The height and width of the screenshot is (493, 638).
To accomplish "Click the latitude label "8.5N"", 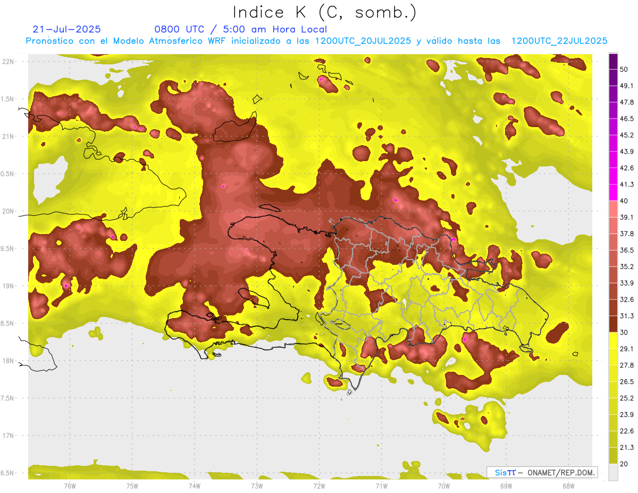I will tap(8, 323).
